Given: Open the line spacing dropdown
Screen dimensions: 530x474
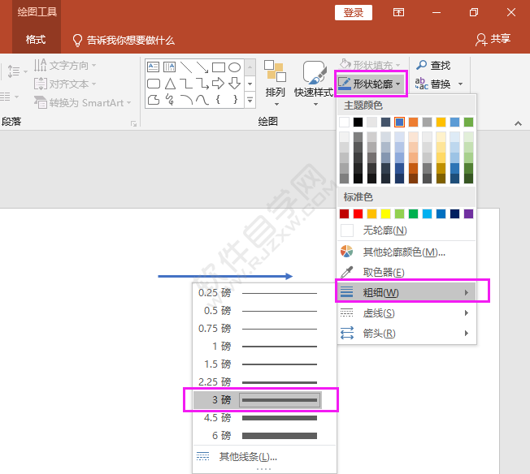Looking at the screenshot, I should click(17, 71).
